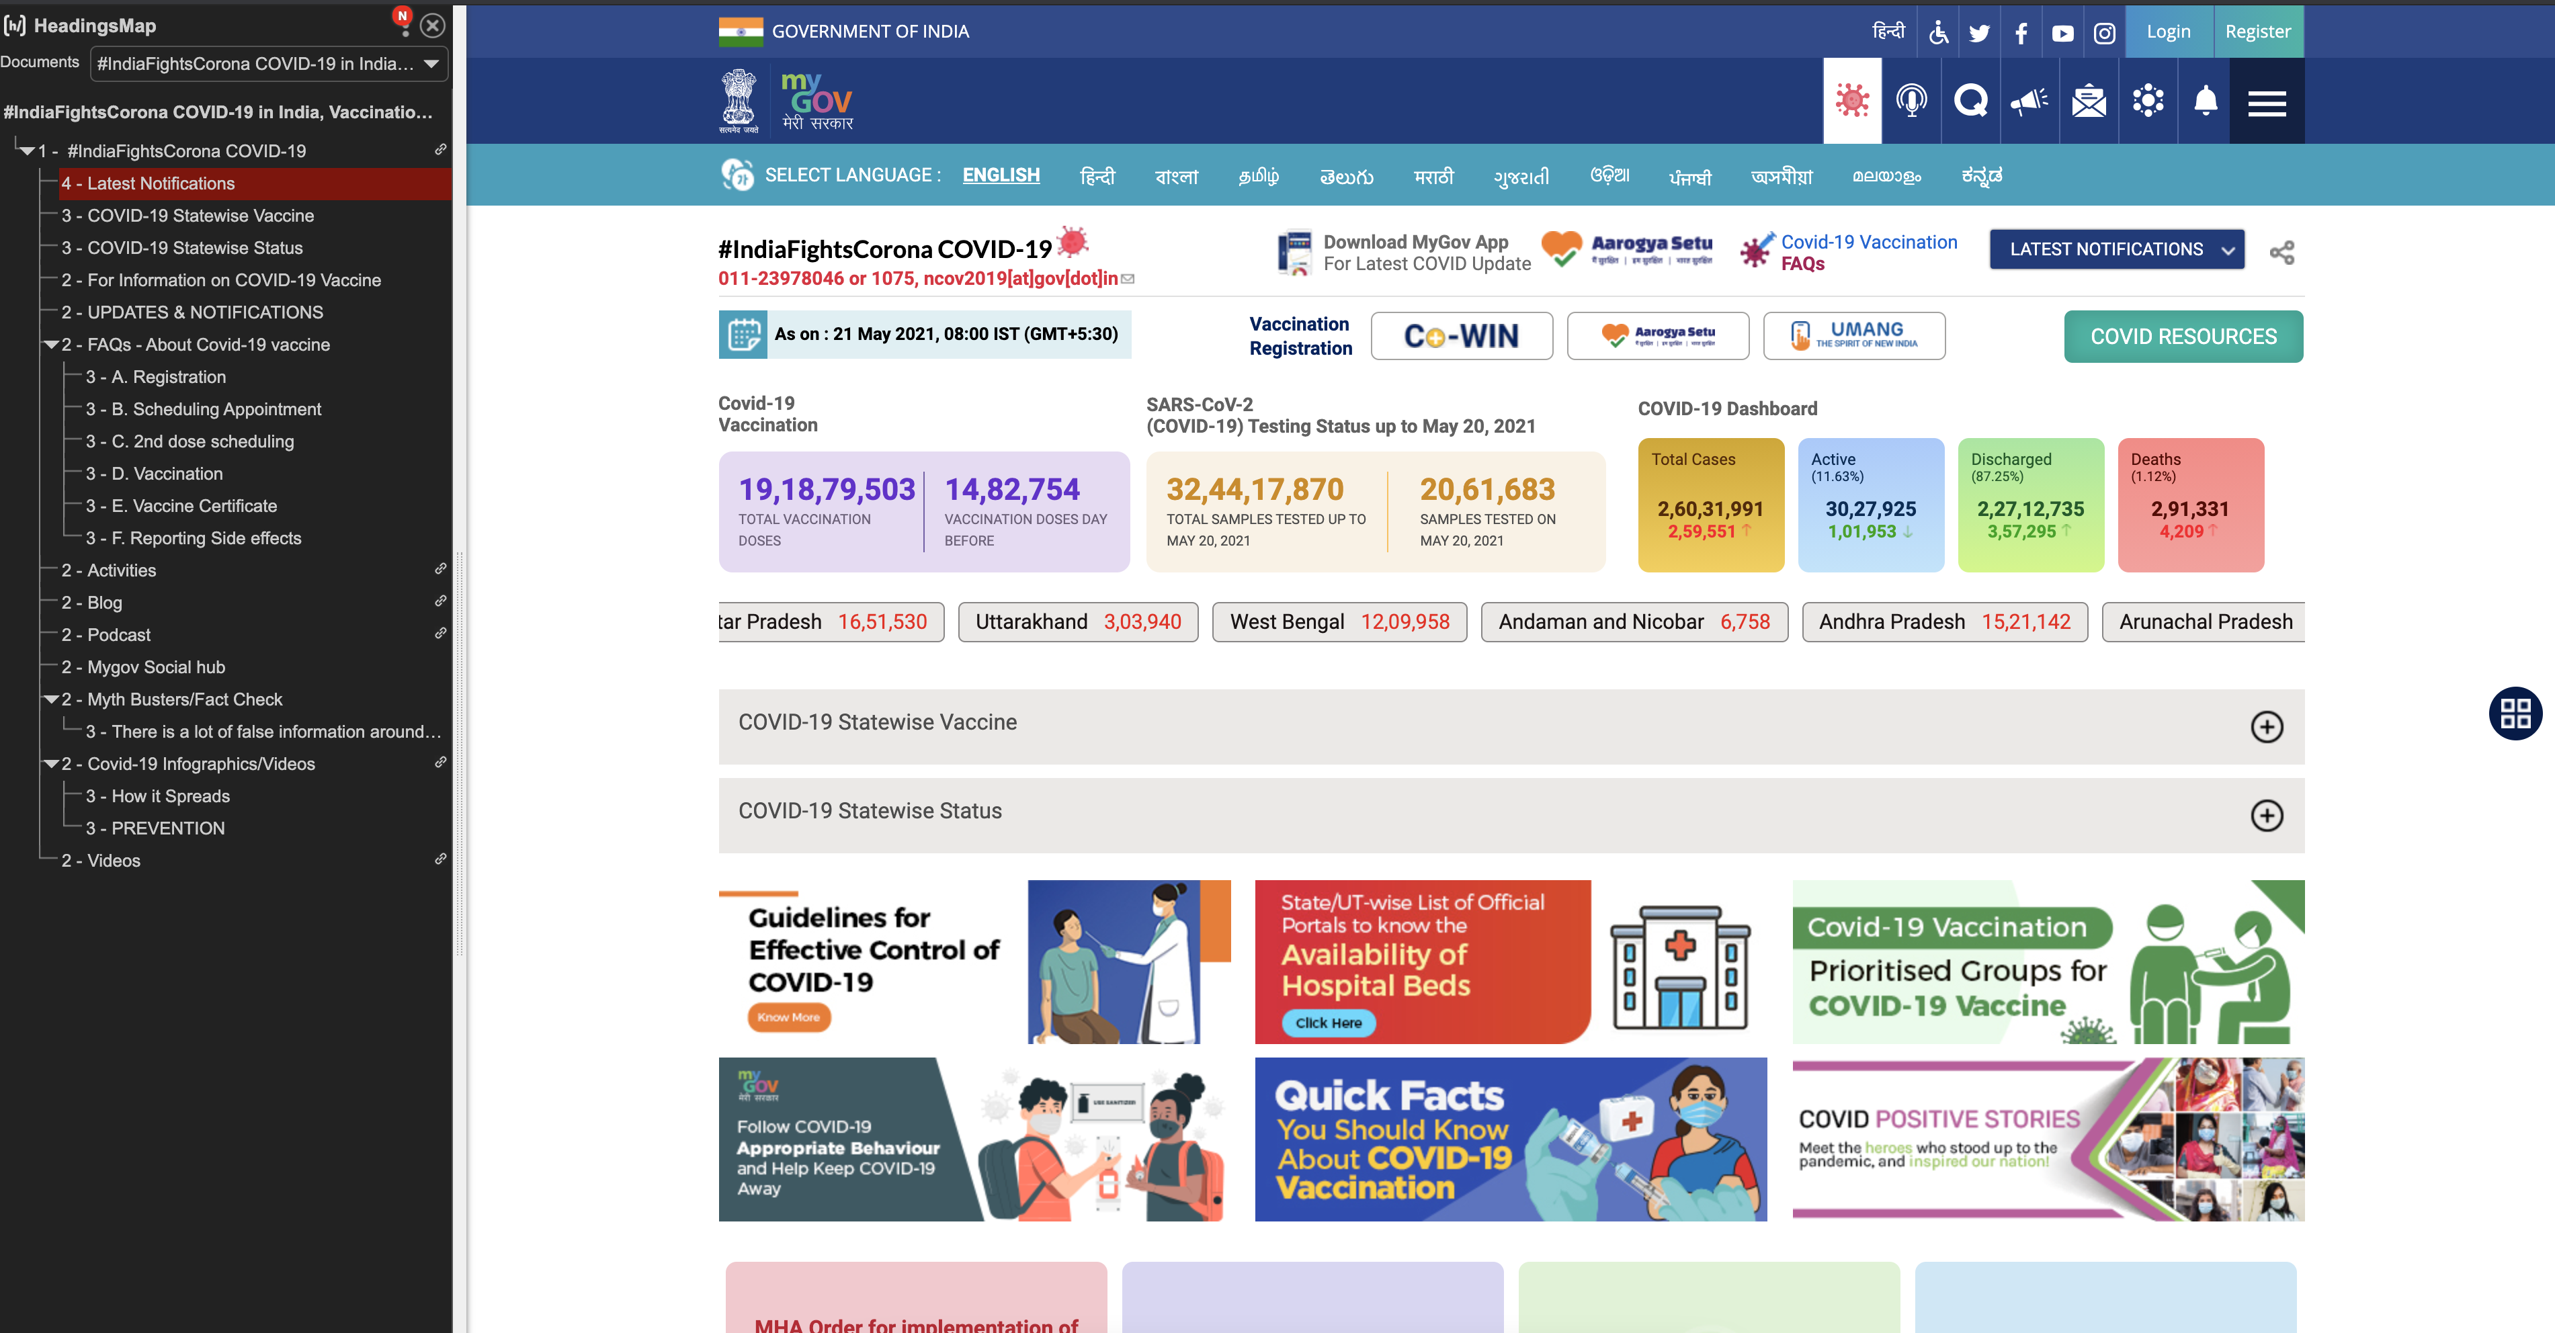Click the link icon beside Activities heading
The height and width of the screenshot is (1333, 2555).
coord(440,569)
